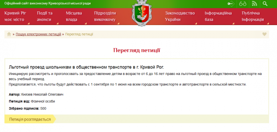Screen dimensions: 277x132
Task: Add page to favorites heart icon
Action: [264, 34]
